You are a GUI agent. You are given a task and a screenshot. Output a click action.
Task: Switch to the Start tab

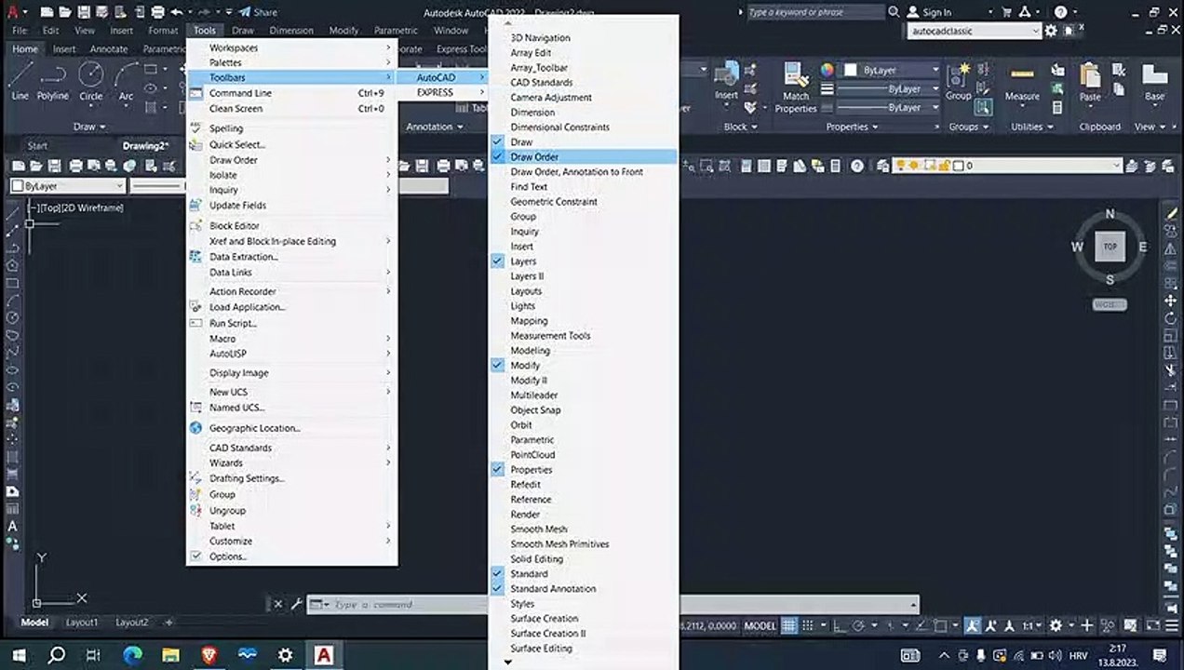coord(37,145)
